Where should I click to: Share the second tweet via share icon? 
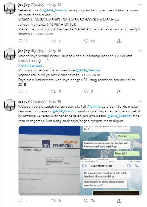[119, 92]
